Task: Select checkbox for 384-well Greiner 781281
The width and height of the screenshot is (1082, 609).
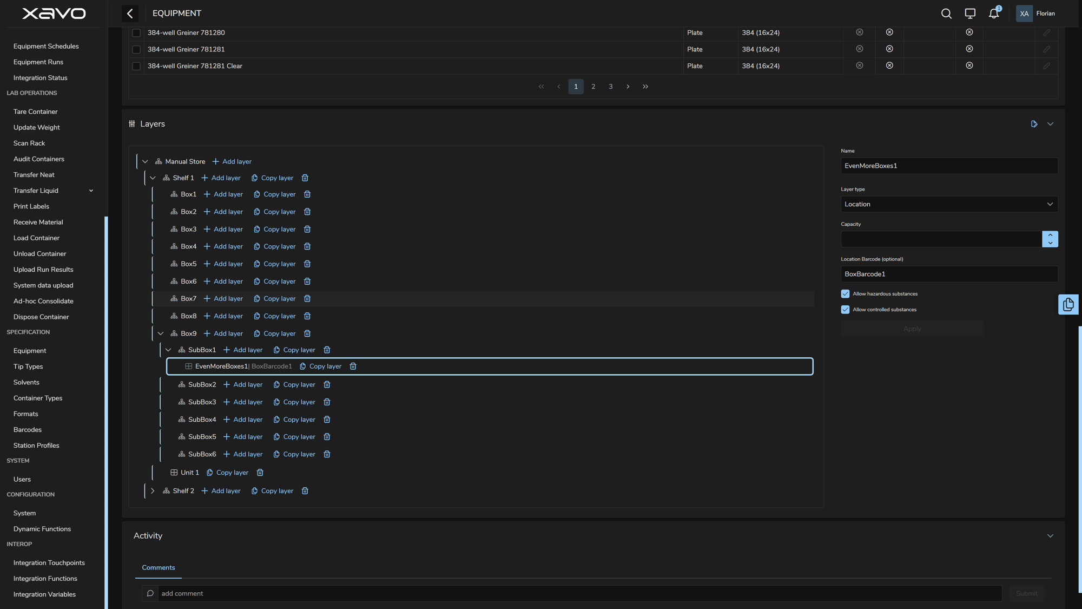Action: pos(136,49)
